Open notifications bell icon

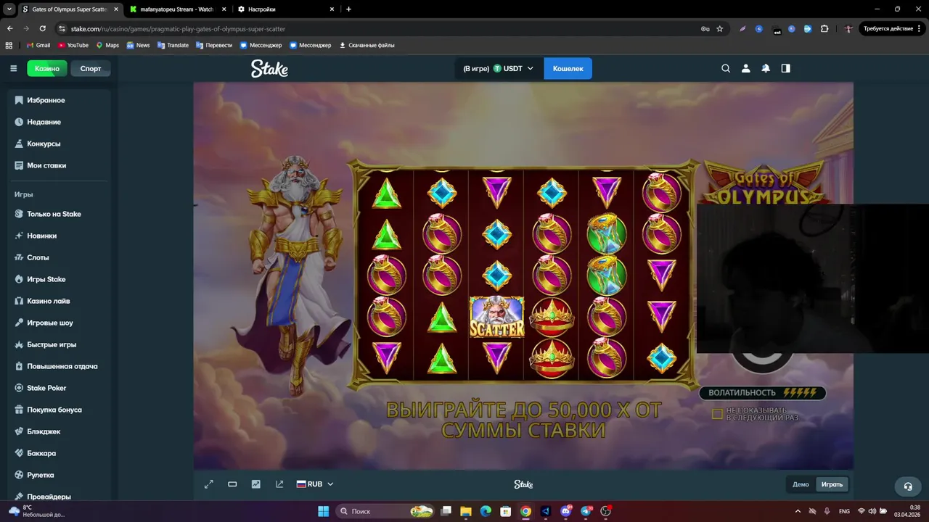766,68
